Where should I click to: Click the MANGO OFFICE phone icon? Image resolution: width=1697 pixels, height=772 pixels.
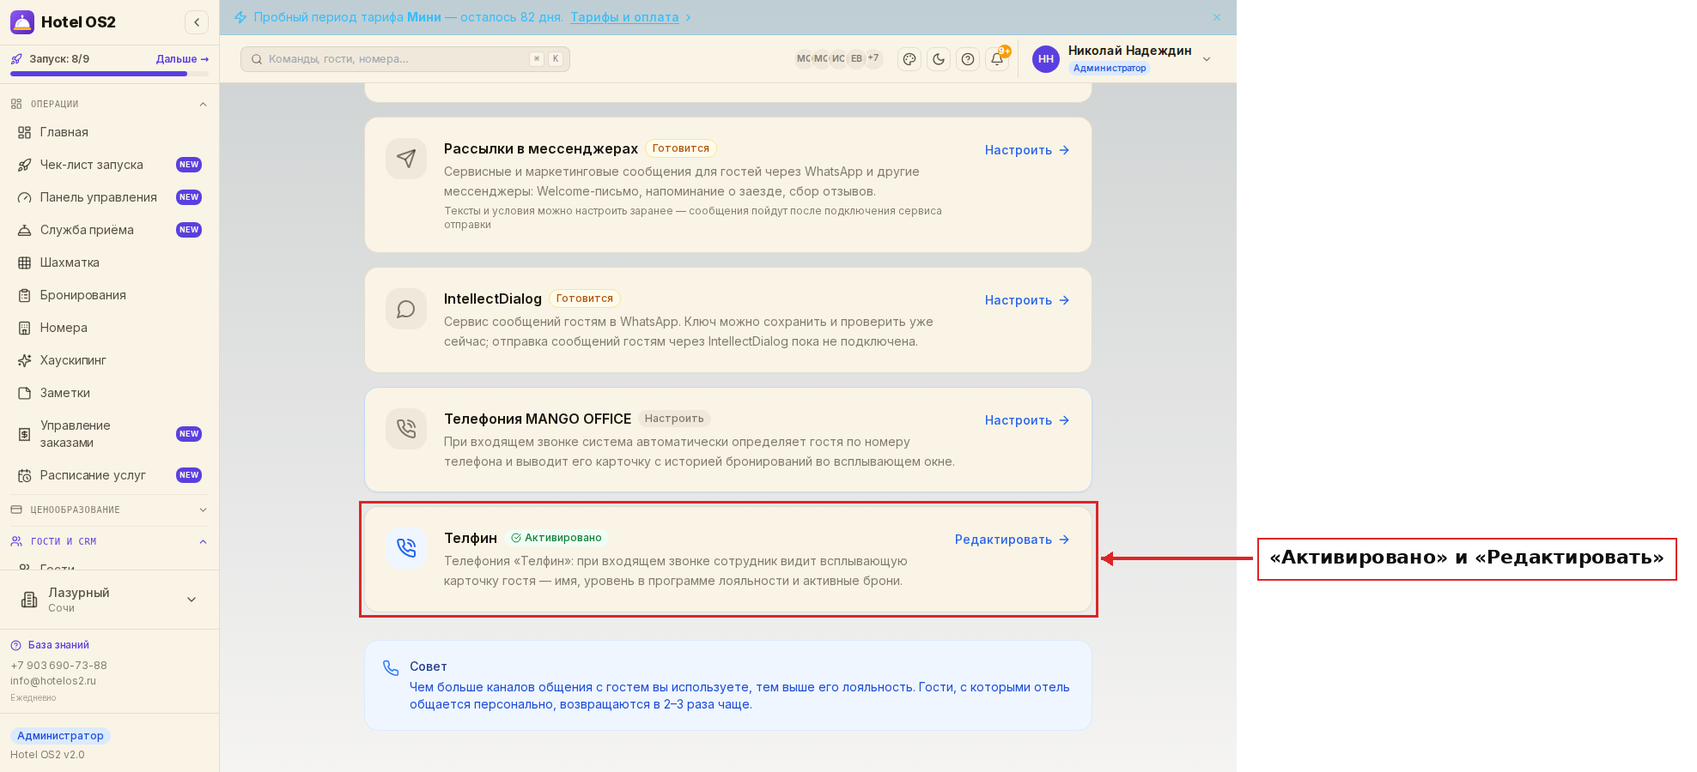[x=406, y=429]
